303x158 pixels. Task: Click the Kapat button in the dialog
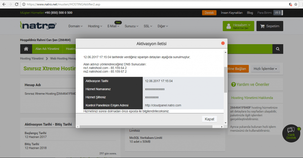pos(209,119)
